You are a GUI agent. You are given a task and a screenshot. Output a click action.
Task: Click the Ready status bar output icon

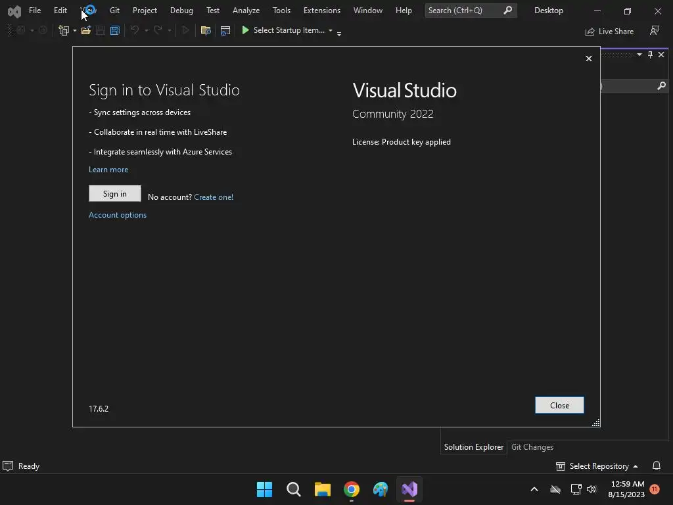[8, 466]
